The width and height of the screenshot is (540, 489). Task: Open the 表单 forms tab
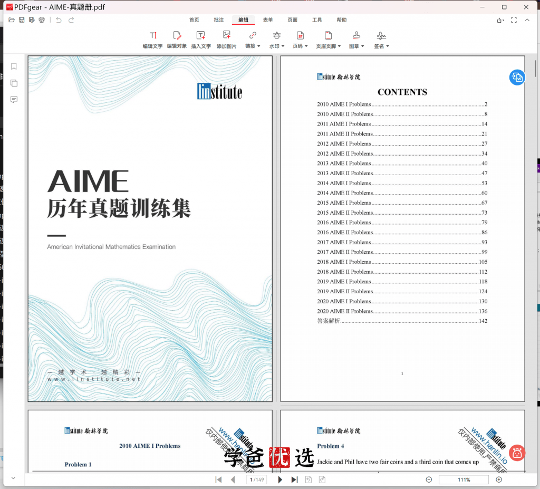pos(268,20)
